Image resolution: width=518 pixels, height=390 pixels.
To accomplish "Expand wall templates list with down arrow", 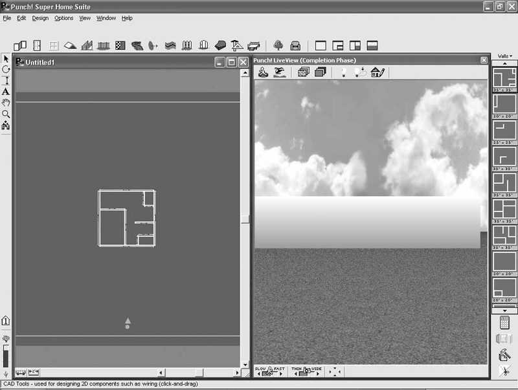I will (504, 310).
